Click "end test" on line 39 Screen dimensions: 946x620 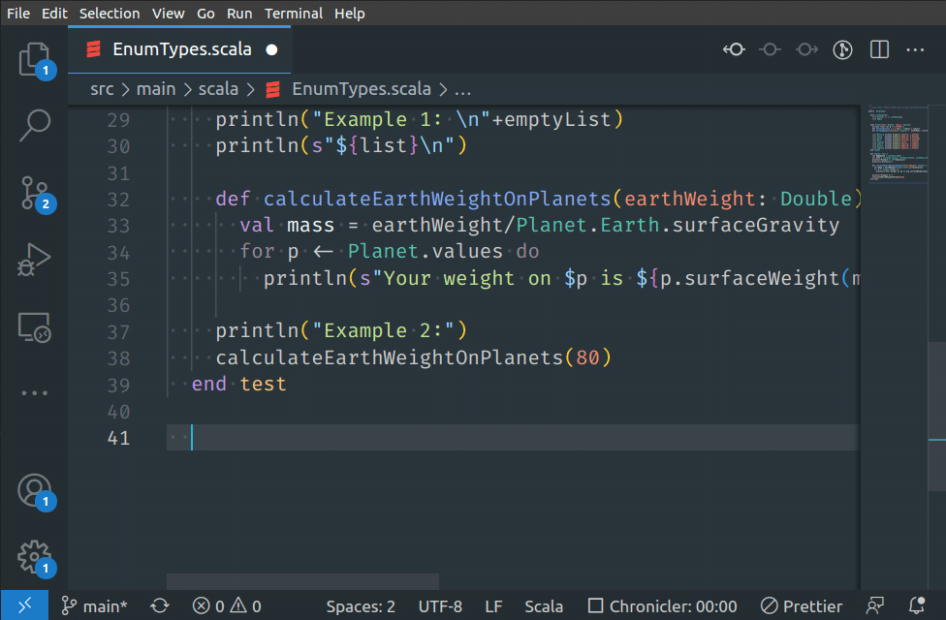(238, 385)
